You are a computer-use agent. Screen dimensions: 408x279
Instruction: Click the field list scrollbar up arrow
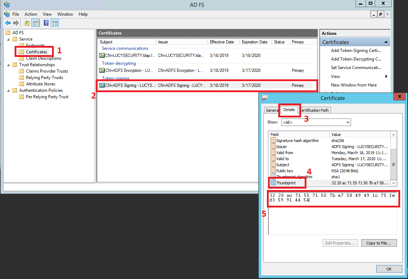tap(393, 135)
